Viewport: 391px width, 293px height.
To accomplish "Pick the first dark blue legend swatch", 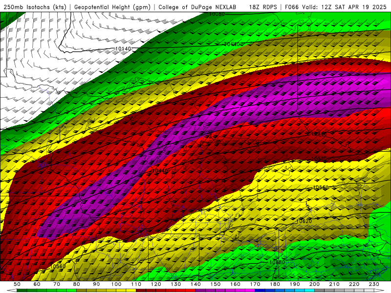I will click(x=260, y=291).
